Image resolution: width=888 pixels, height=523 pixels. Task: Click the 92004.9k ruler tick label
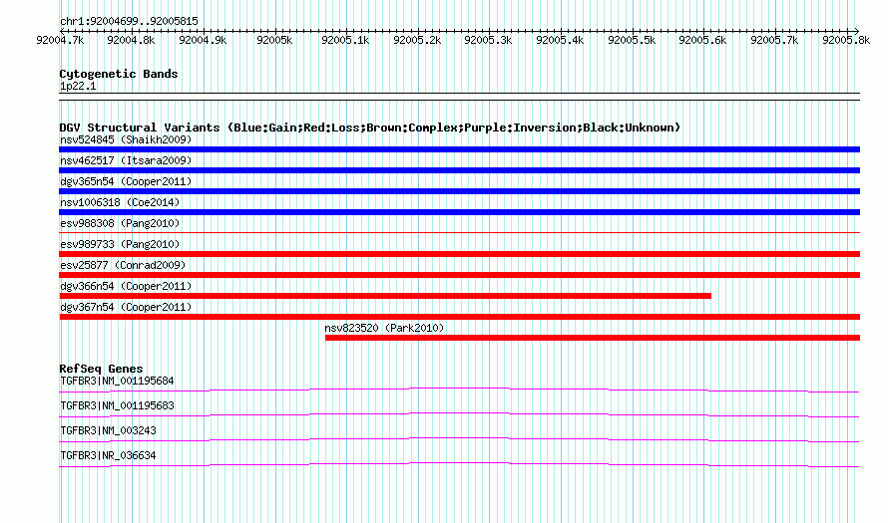[203, 40]
